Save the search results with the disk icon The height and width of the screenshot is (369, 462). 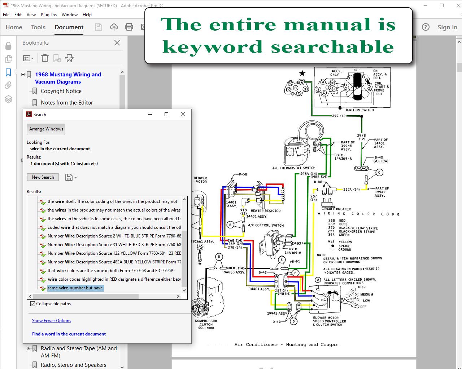pyautogui.click(x=68, y=177)
